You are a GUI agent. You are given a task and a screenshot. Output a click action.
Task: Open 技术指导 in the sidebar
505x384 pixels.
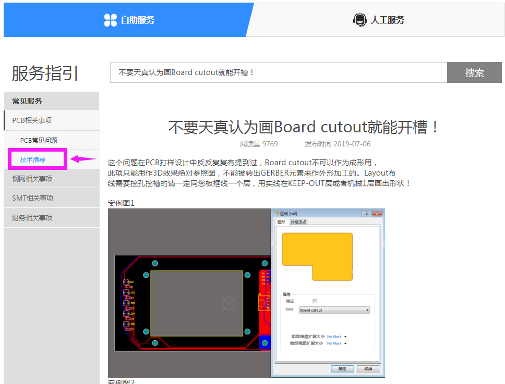click(x=33, y=159)
